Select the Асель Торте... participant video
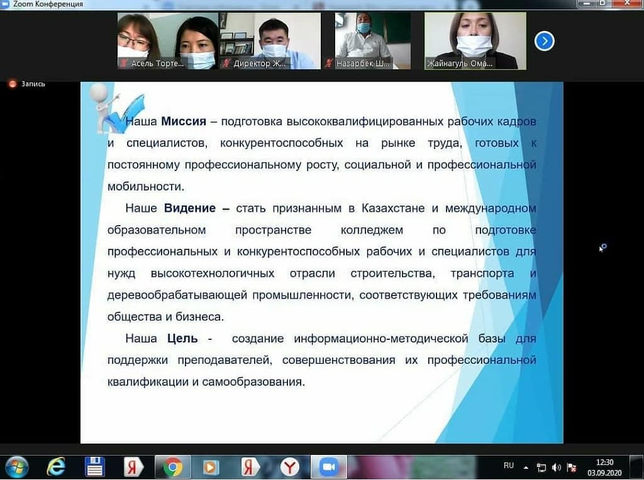This screenshot has height=480, width=644. (x=167, y=41)
